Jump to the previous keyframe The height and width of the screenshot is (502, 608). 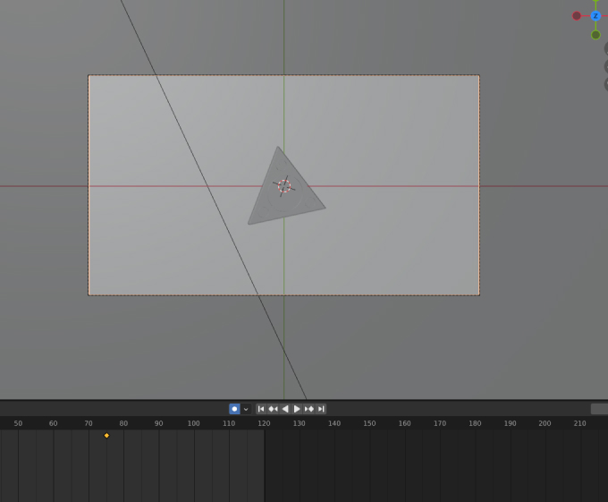coord(273,409)
